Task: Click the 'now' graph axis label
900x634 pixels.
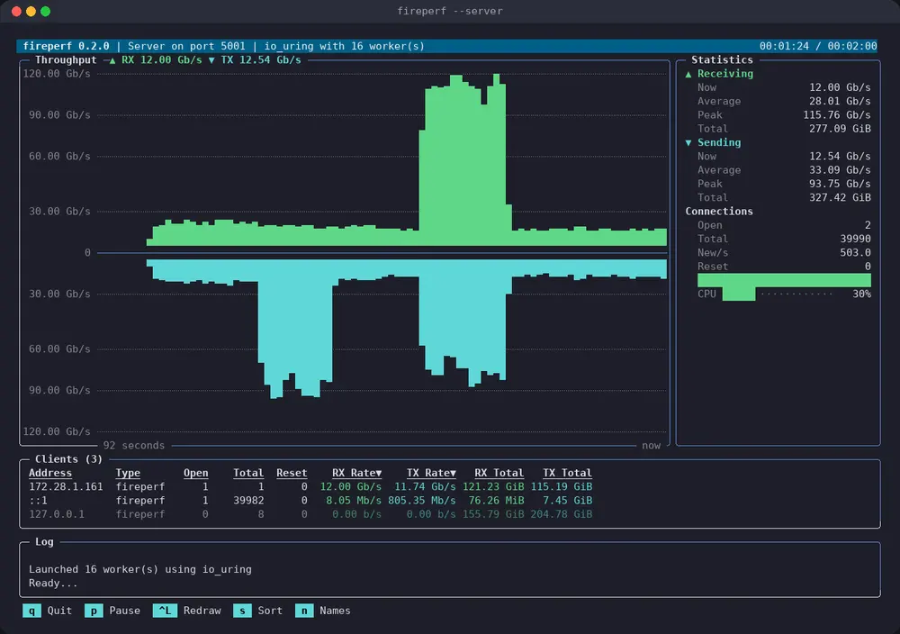Action: 651,446
